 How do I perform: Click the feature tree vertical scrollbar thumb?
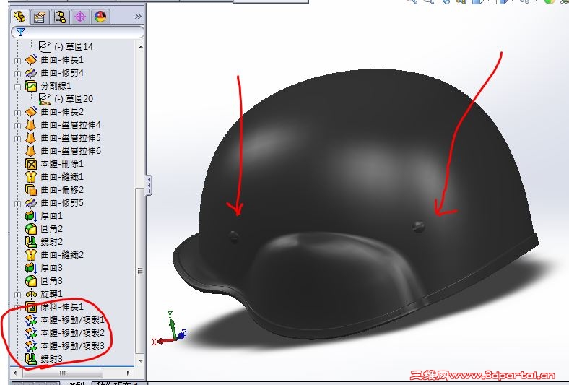[140, 270]
